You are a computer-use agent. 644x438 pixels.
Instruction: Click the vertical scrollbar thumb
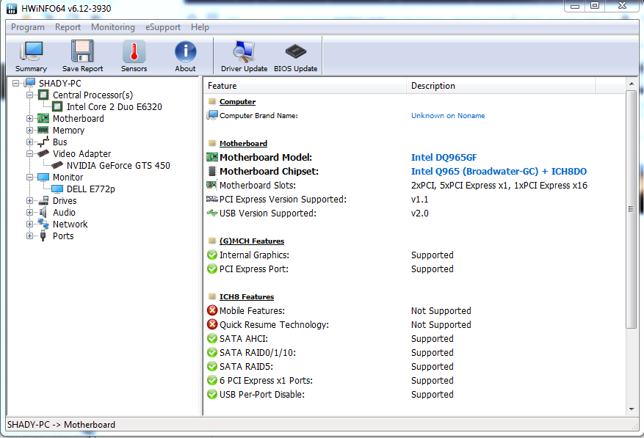coord(632,209)
